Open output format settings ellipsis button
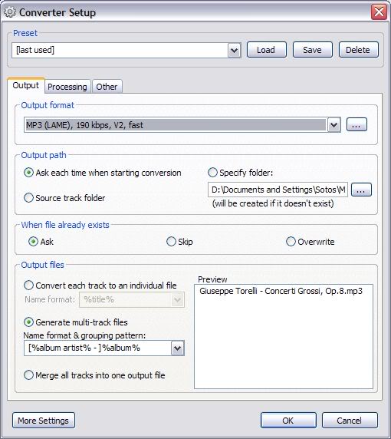Viewport: 391px width, 439px height. click(356, 125)
